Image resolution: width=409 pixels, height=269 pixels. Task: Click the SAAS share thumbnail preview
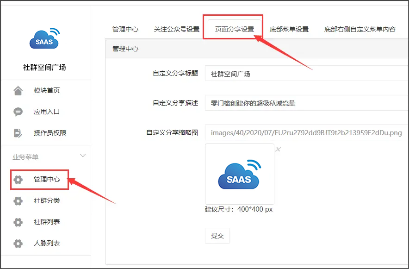coord(240,174)
